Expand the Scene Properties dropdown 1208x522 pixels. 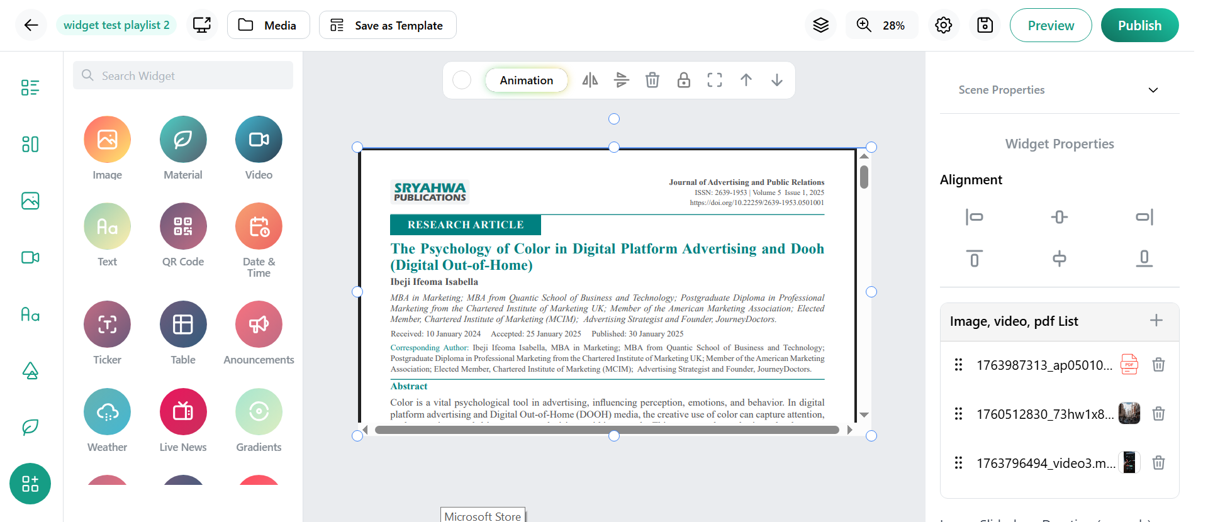point(1153,90)
